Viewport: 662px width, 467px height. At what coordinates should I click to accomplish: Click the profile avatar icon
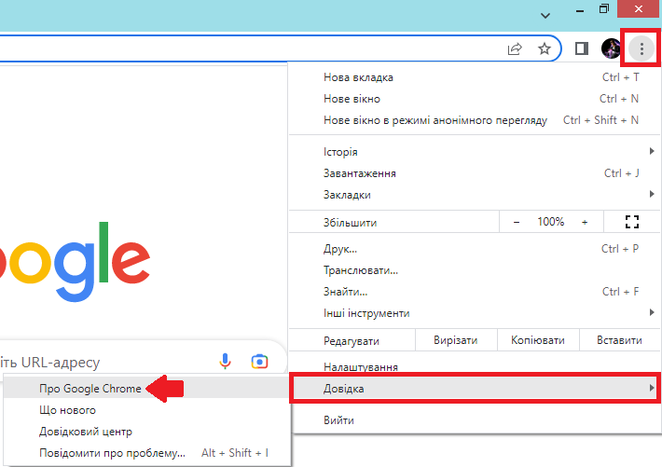[x=611, y=48]
